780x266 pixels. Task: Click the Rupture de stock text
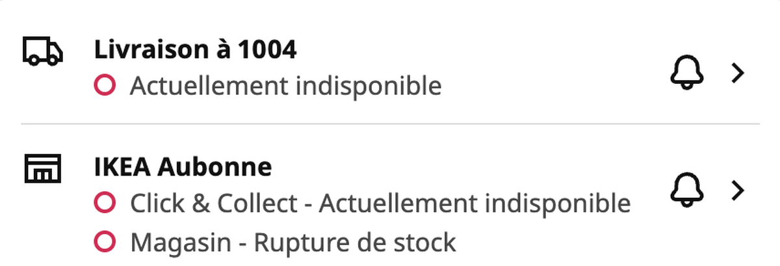click(x=355, y=243)
